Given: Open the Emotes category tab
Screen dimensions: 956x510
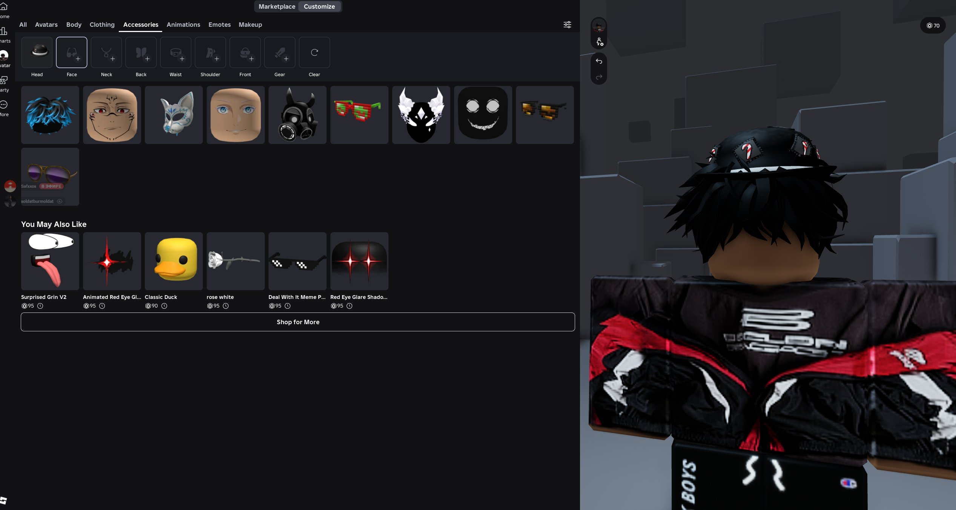Looking at the screenshot, I should (219, 25).
